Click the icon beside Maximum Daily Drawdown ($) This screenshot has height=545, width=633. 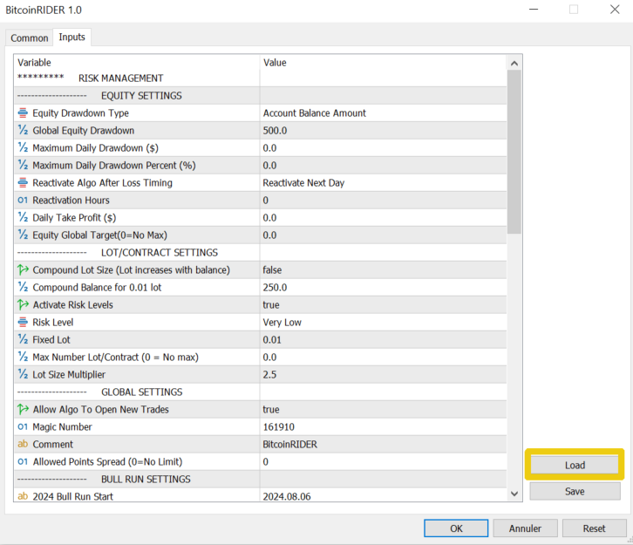point(23,147)
